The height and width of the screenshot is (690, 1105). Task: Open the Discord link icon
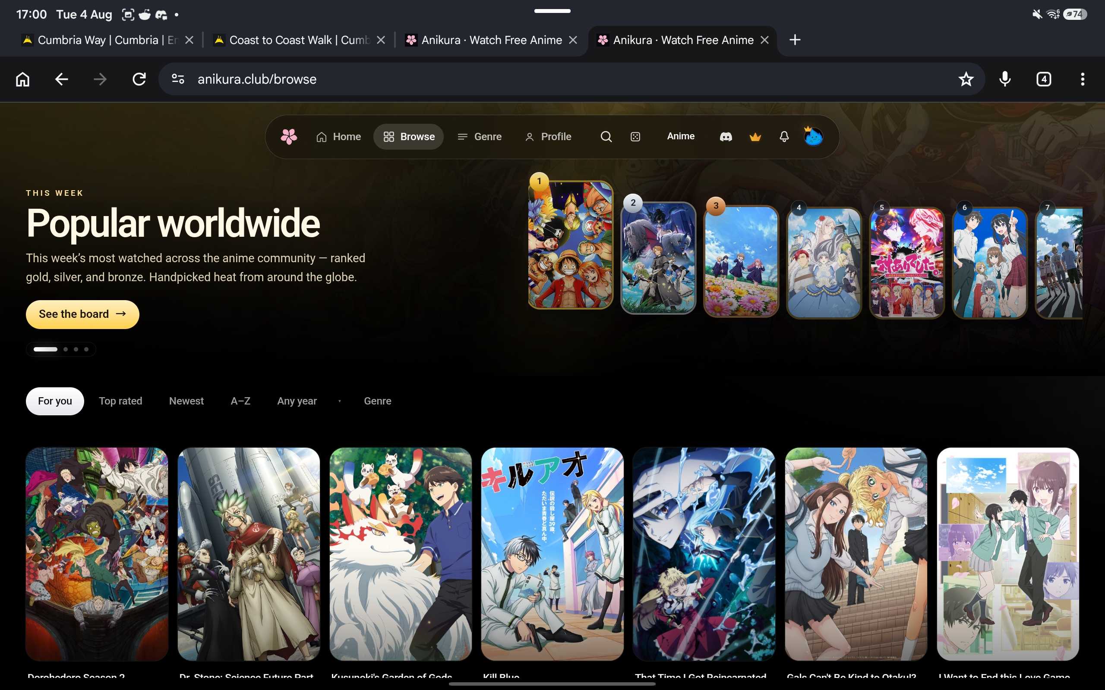click(x=726, y=136)
